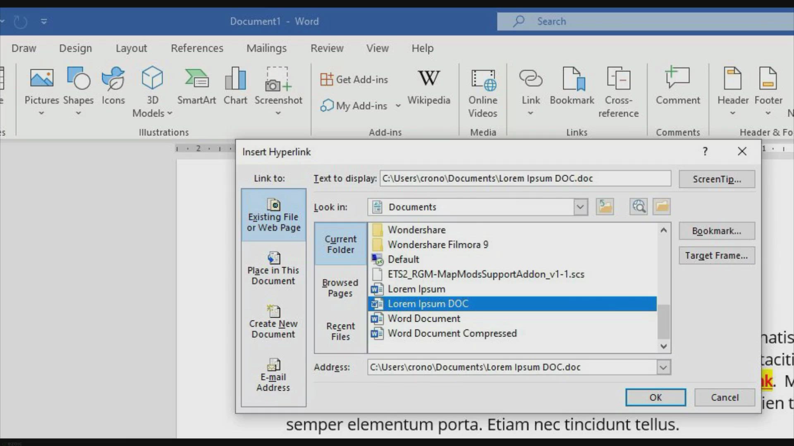Switch to the Review tab
This screenshot has width=794, height=446.
coord(327,48)
